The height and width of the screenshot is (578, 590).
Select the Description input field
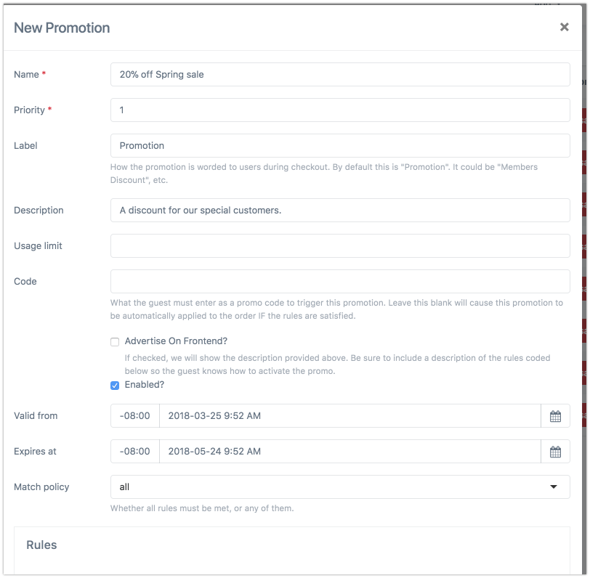(340, 211)
